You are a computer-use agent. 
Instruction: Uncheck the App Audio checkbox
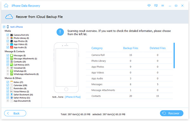[x=8, y=47]
